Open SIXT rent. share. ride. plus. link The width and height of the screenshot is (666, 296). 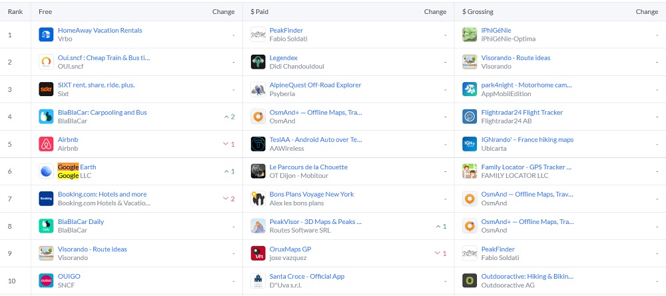coord(96,85)
